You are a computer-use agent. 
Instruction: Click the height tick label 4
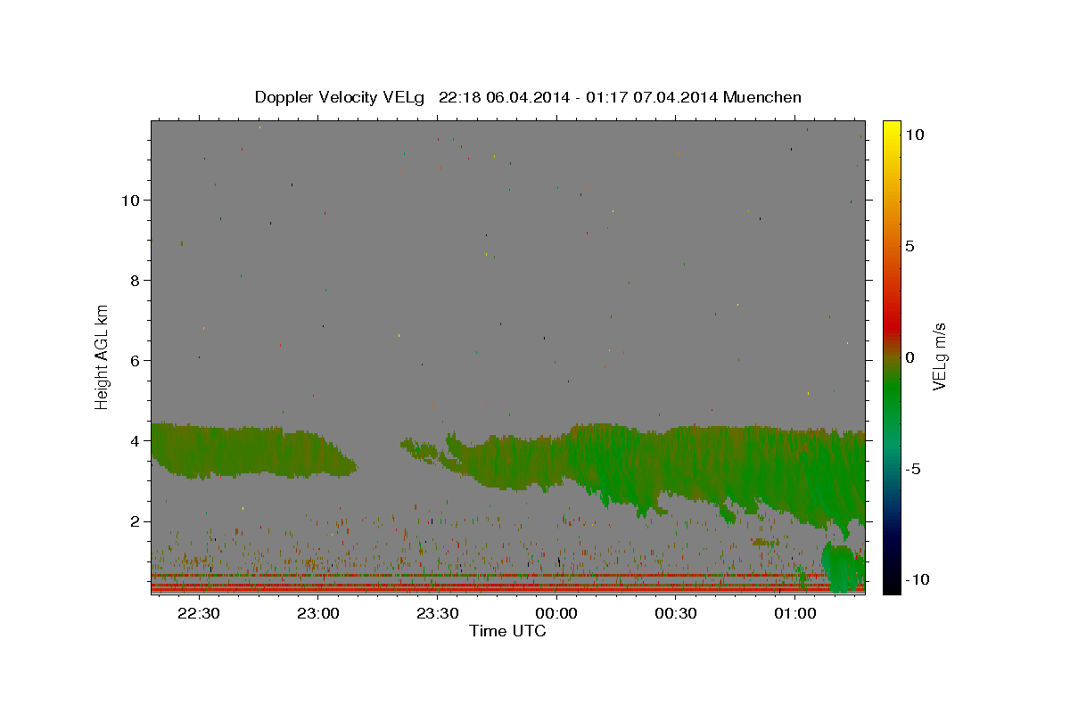(134, 440)
